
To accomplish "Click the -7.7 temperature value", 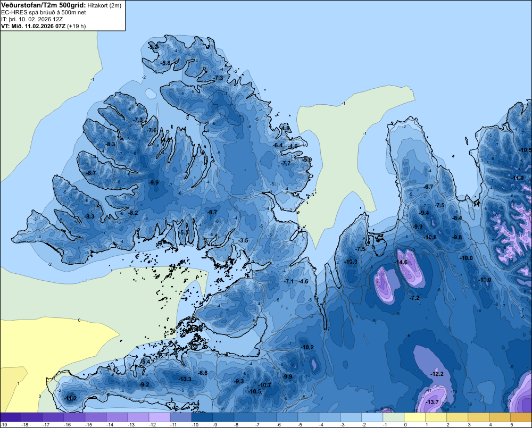I will 286,163.
